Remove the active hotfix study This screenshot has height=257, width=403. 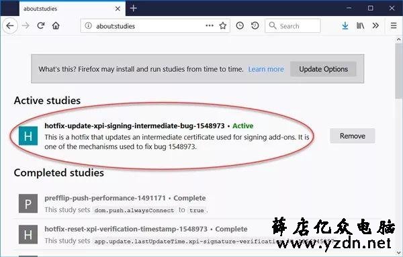353,136
